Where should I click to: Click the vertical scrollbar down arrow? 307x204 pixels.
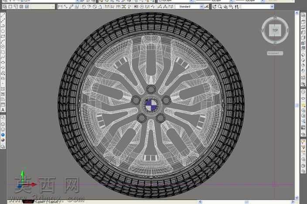pos(297,197)
